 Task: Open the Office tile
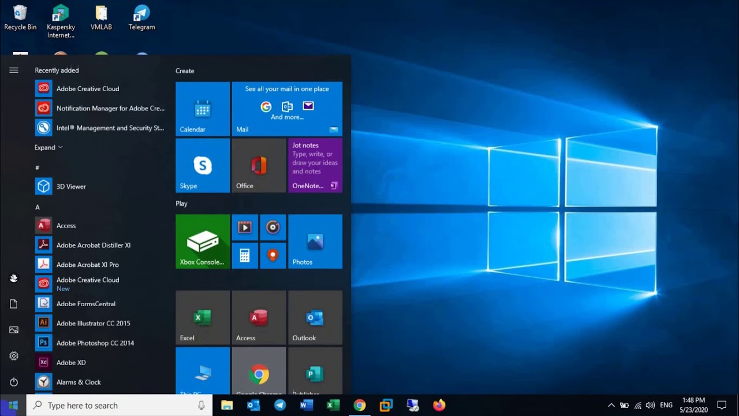(259, 165)
